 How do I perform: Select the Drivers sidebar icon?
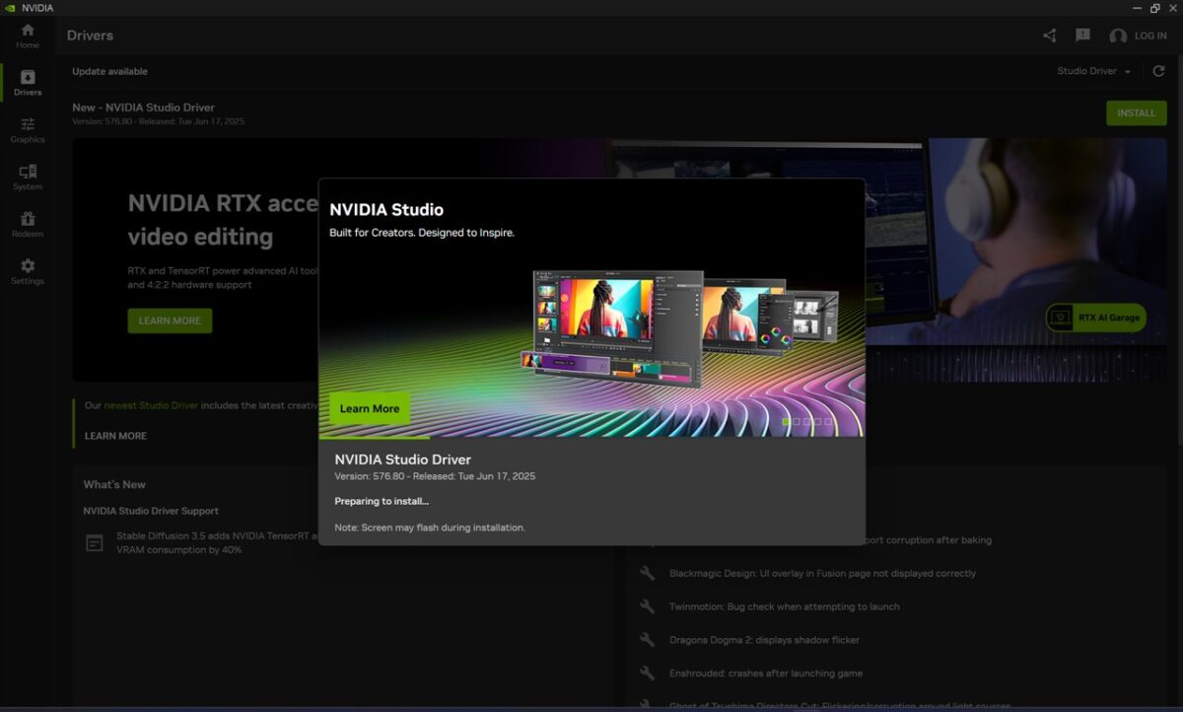(x=28, y=83)
